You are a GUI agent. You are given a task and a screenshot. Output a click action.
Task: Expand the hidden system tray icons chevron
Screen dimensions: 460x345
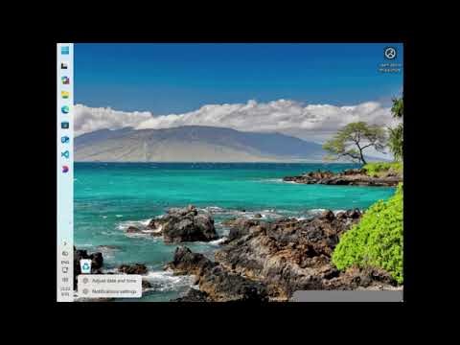(65, 243)
